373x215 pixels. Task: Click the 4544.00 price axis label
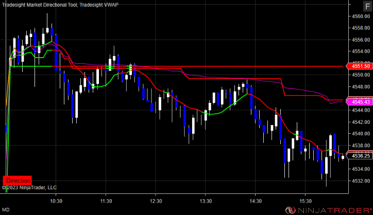click(361, 110)
